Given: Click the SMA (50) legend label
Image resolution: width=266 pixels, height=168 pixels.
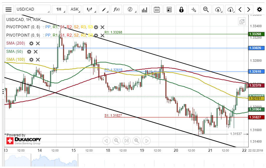Looking at the screenshot, I should click(14, 52).
